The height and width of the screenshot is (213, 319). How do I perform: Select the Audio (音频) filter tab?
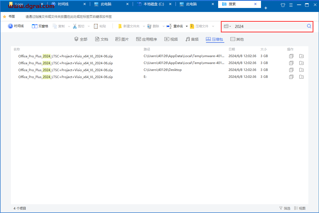[x=192, y=39]
